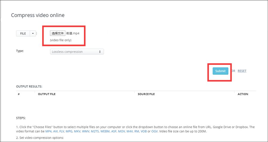This screenshot has width=268, height=142.
Task: Click the OGV format link
Action: point(155,131)
